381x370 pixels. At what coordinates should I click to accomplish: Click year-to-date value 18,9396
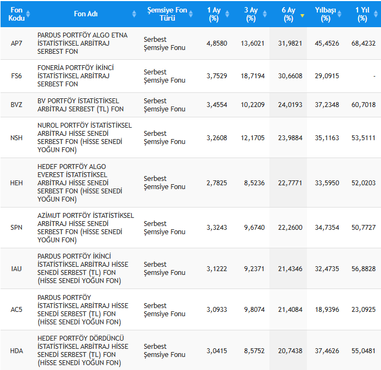327,310
